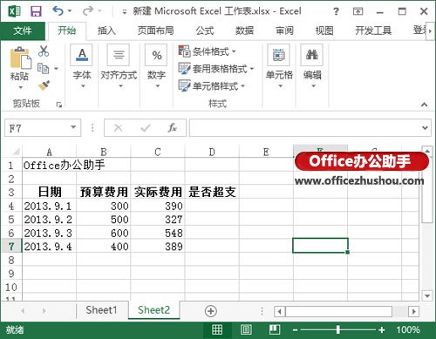Switch to the Data (数据) tab
436x339 pixels.
[x=244, y=31]
